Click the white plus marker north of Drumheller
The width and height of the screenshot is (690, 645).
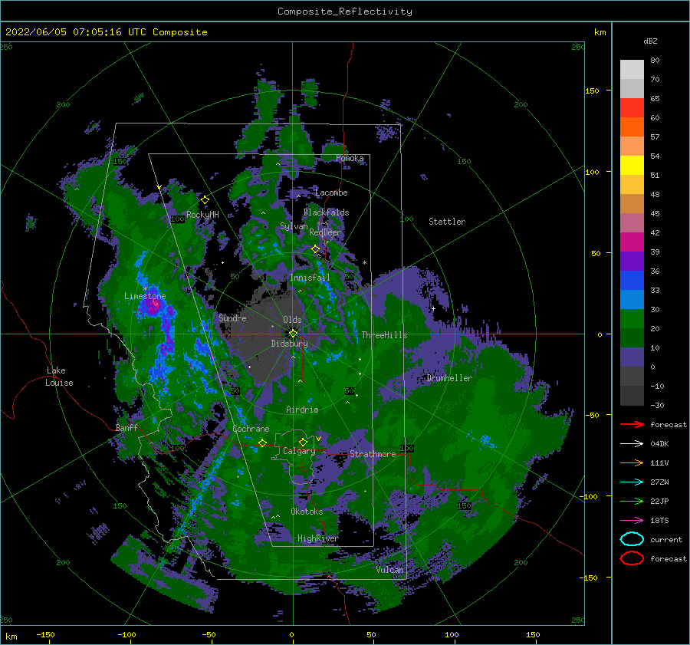click(433, 308)
